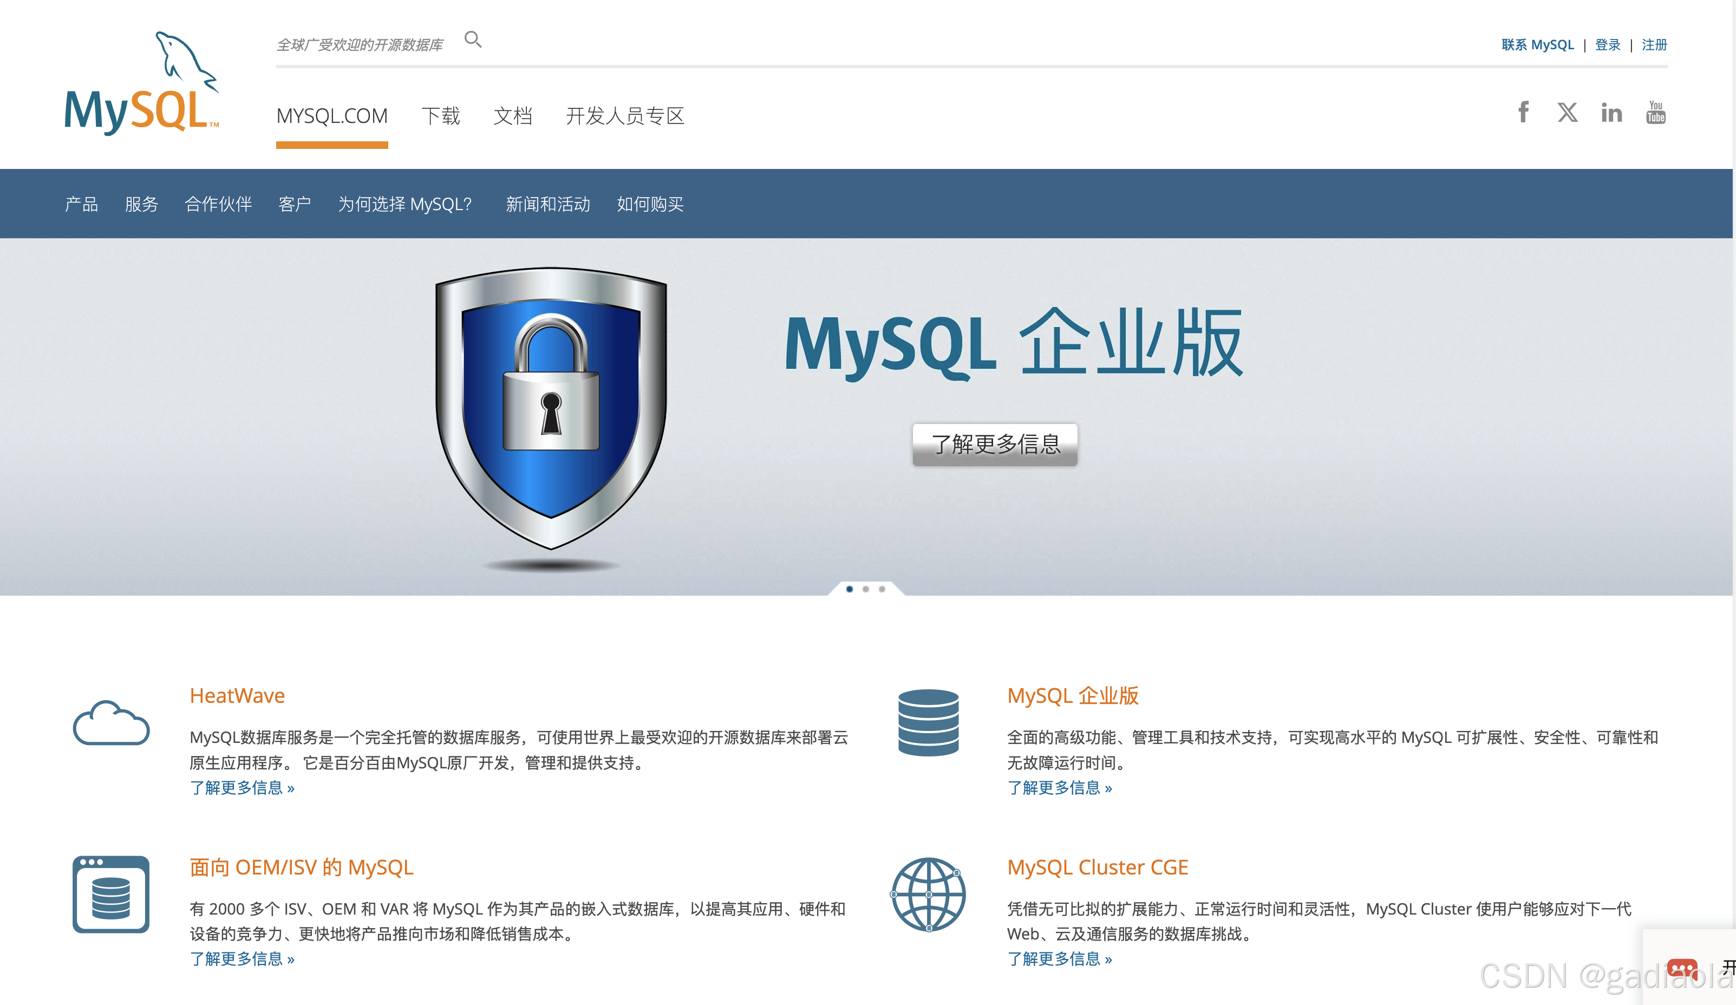Open the 服务 navigation menu
The image size is (1736, 1005).
tap(141, 204)
